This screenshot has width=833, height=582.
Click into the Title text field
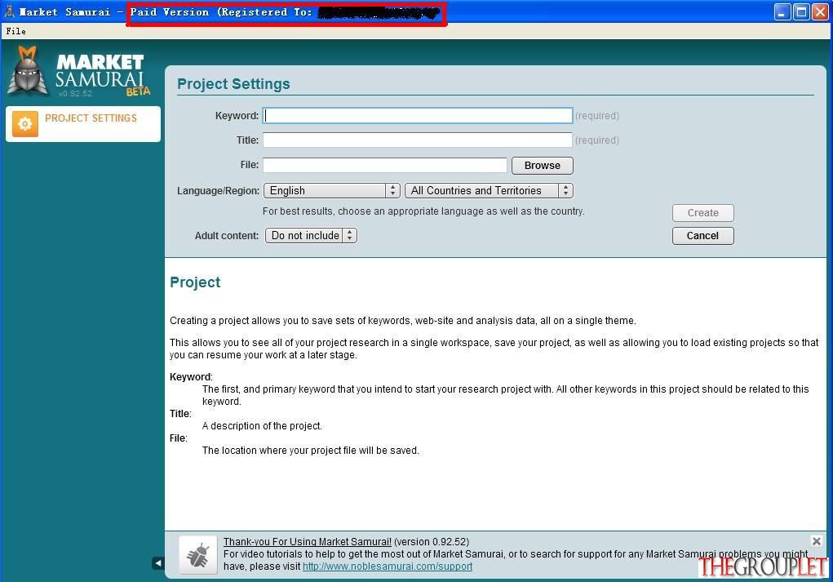(x=418, y=140)
